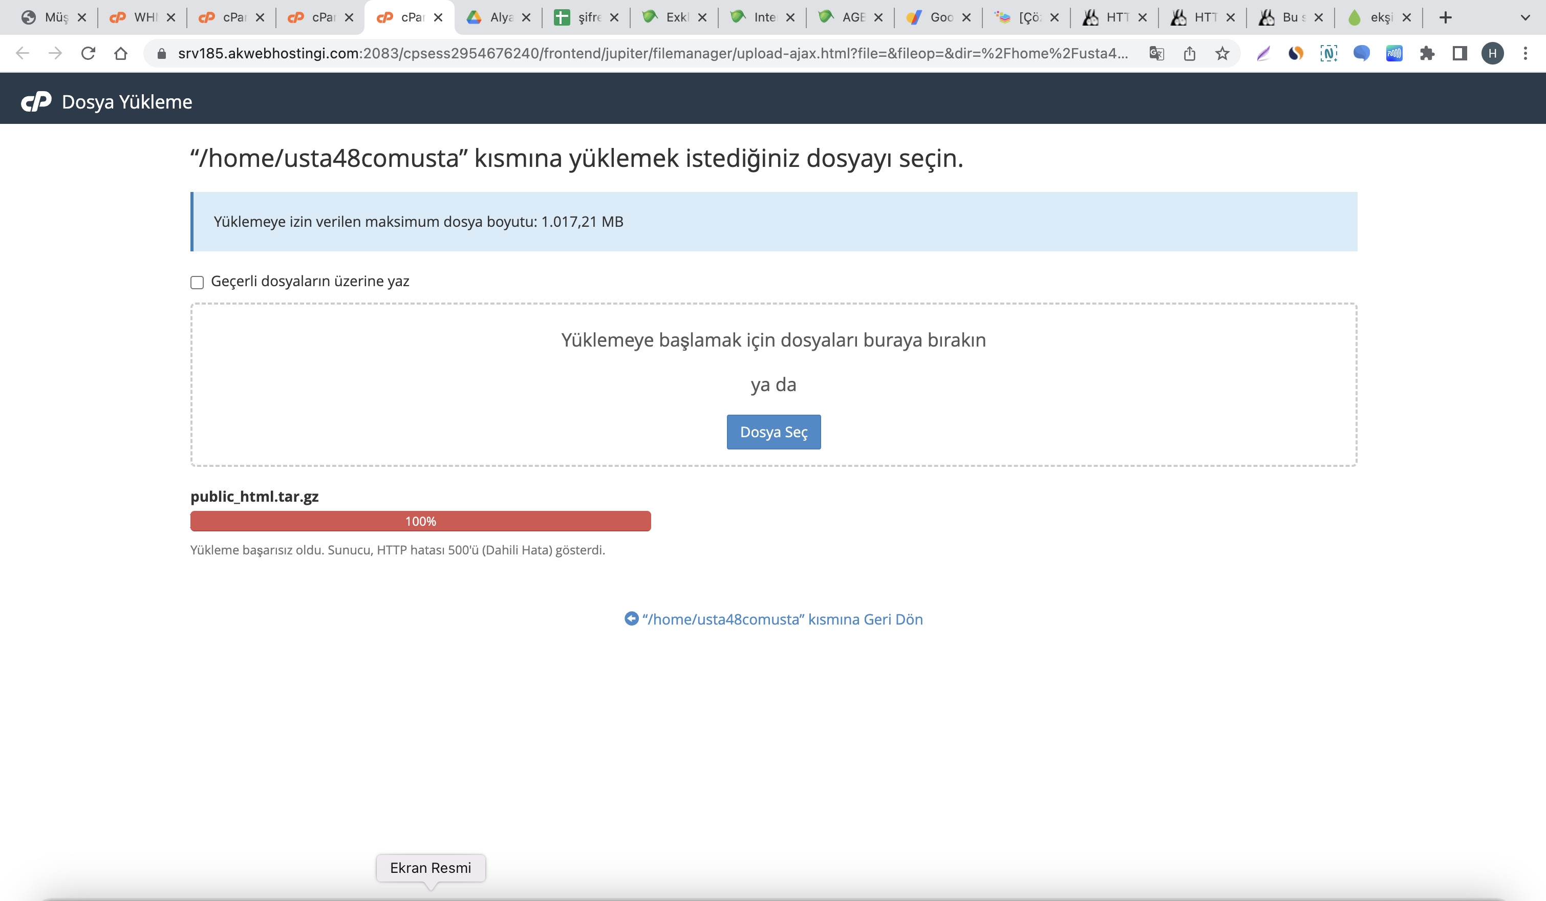Screen dimensions: 1546x901
Task: Click the blue wave extension icon
Action: coord(1394,53)
